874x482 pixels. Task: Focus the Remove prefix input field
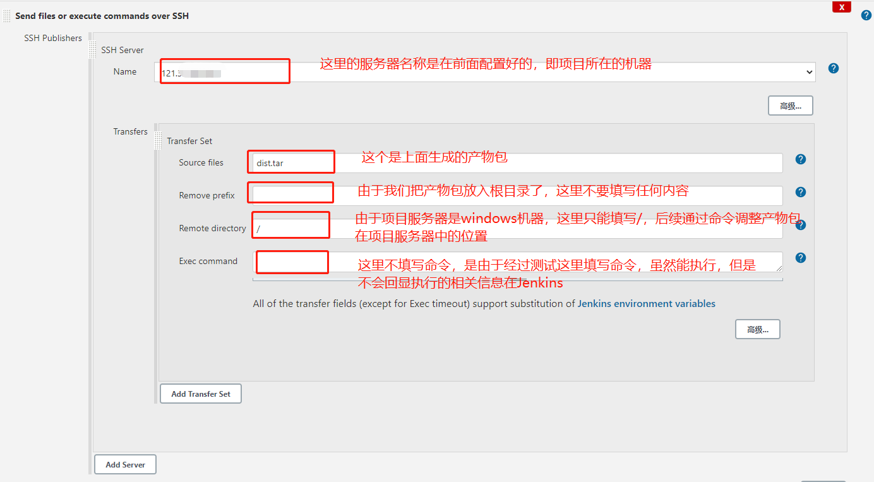pos(518,196)
